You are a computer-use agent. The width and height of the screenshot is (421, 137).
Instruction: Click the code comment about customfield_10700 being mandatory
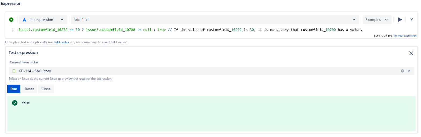tap(265, 30)
